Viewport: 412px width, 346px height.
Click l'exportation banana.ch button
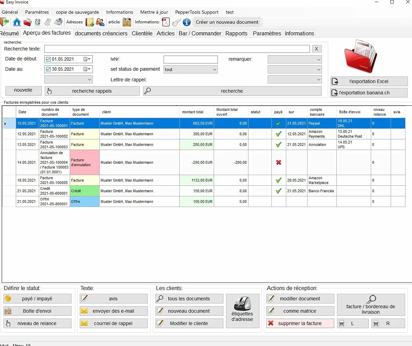[x=369, y=93]
